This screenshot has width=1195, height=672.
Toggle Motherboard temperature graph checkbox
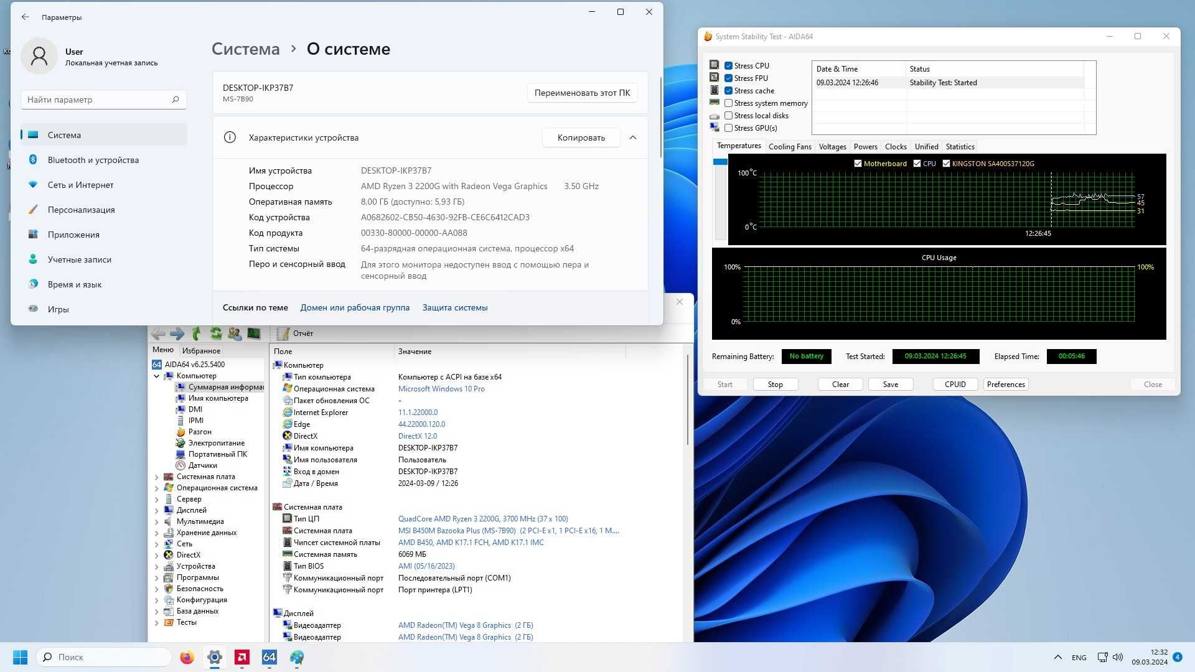click(858, 164)
